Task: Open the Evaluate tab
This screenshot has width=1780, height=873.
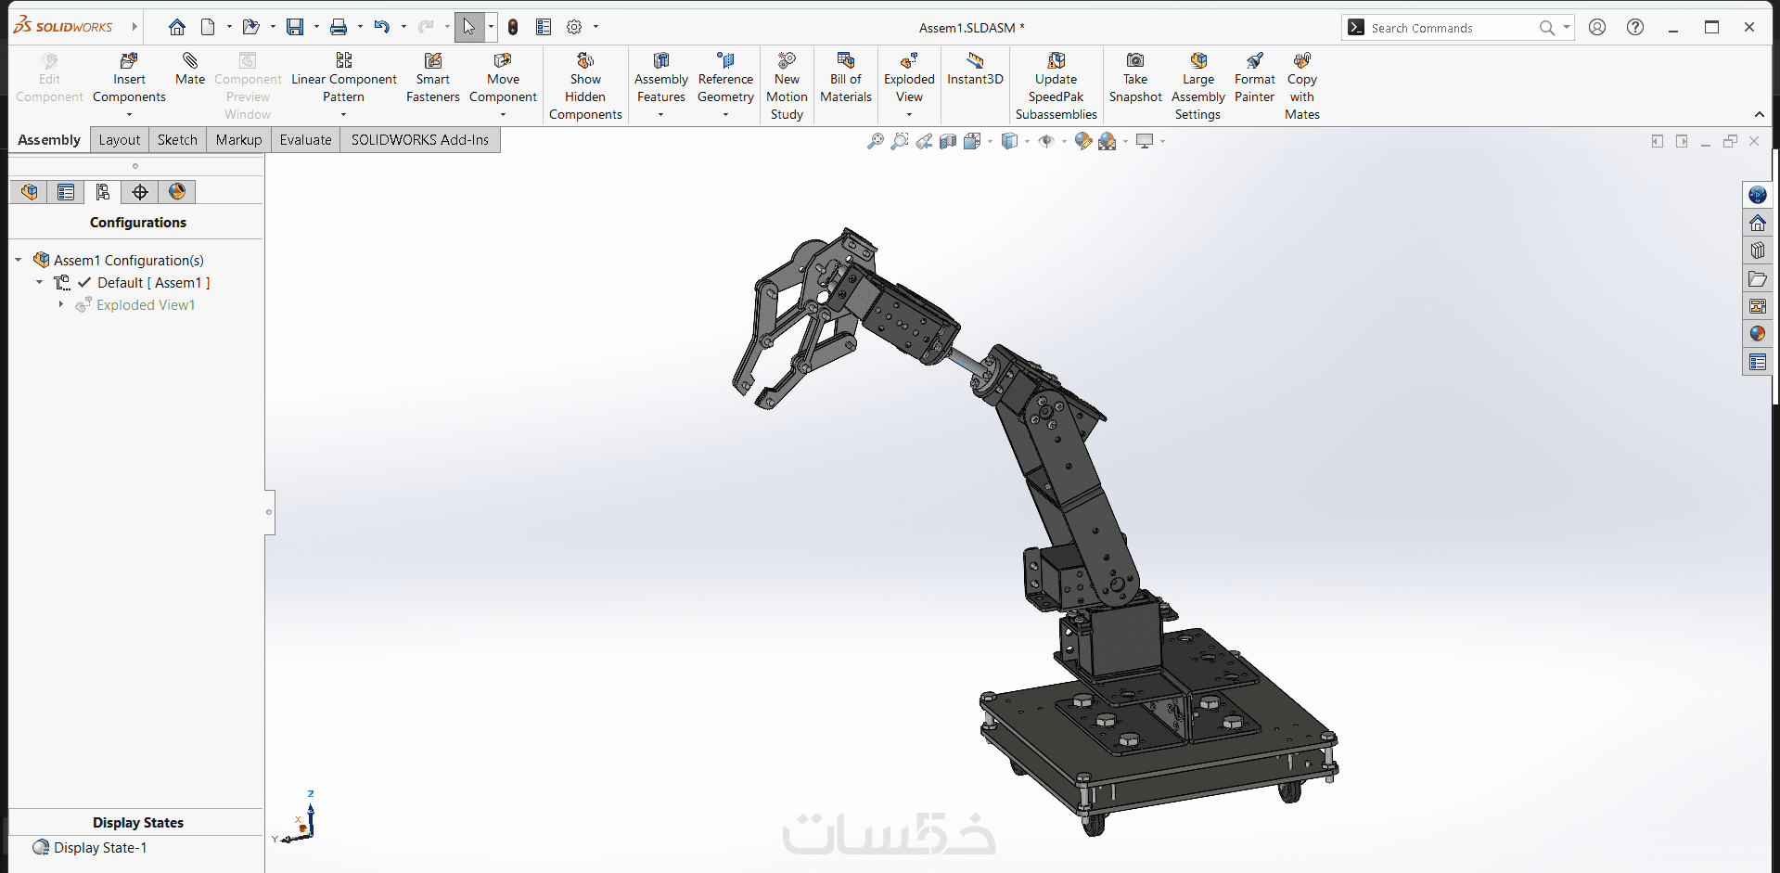Action: click(305, 140)
